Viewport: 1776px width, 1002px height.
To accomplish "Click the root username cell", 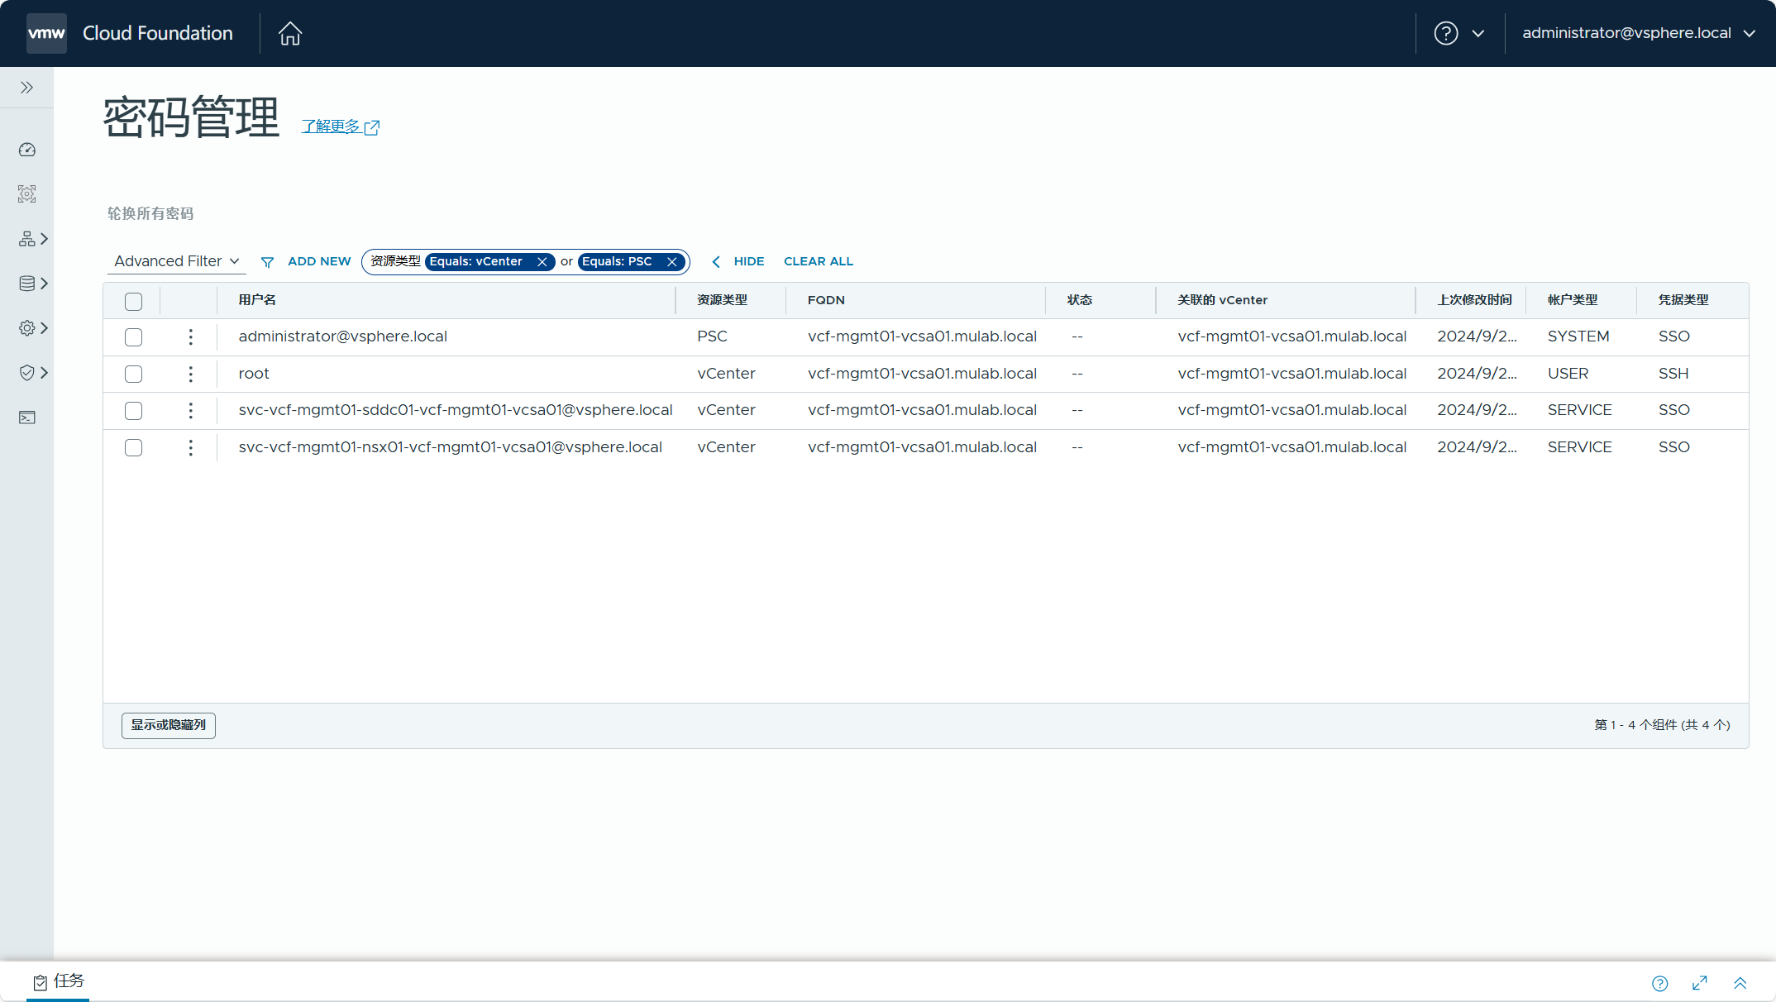I will (x=254, y=374).
